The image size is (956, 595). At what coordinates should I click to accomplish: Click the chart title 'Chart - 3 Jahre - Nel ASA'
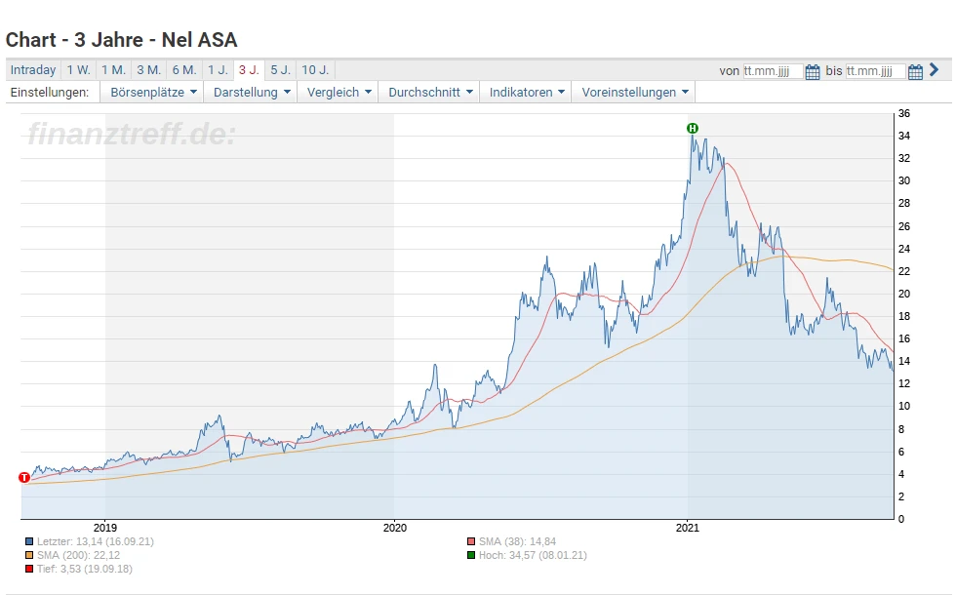(121, 40)
